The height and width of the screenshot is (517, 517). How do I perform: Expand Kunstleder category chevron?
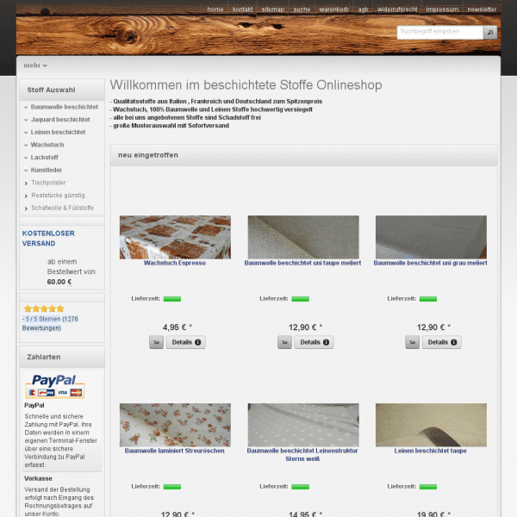26,171
